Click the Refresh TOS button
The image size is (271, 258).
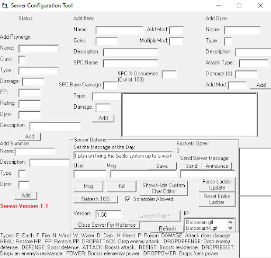[96, 199]
